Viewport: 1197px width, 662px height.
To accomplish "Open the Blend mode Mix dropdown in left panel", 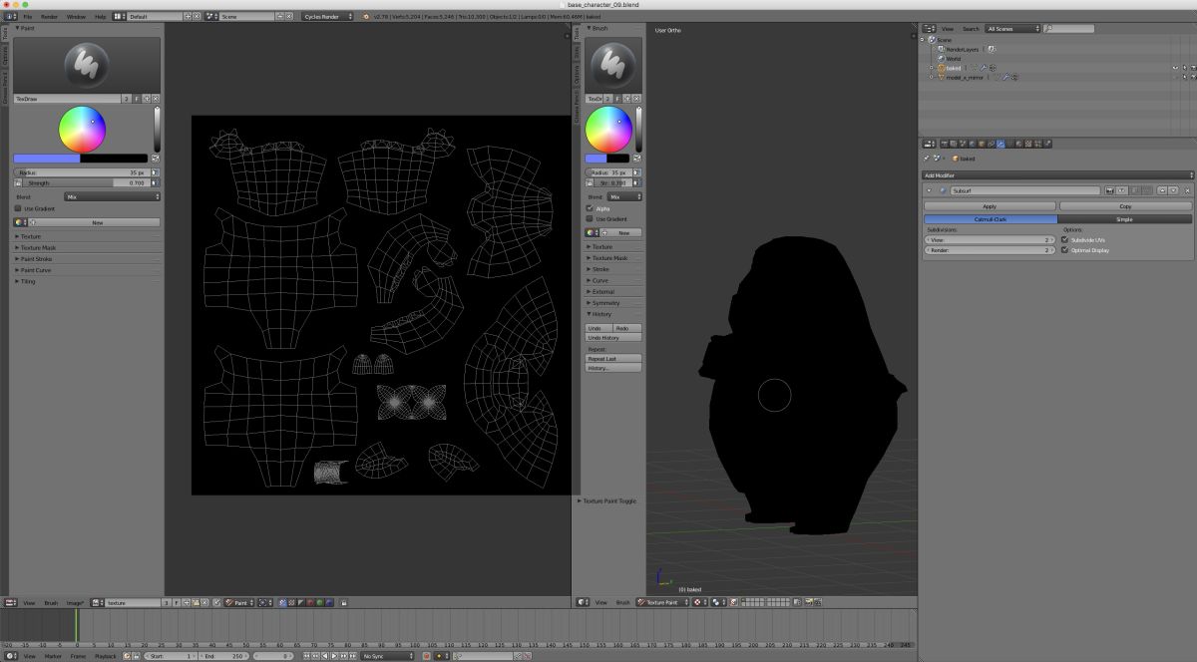I will pyautogui.click(x=112, y=196).
